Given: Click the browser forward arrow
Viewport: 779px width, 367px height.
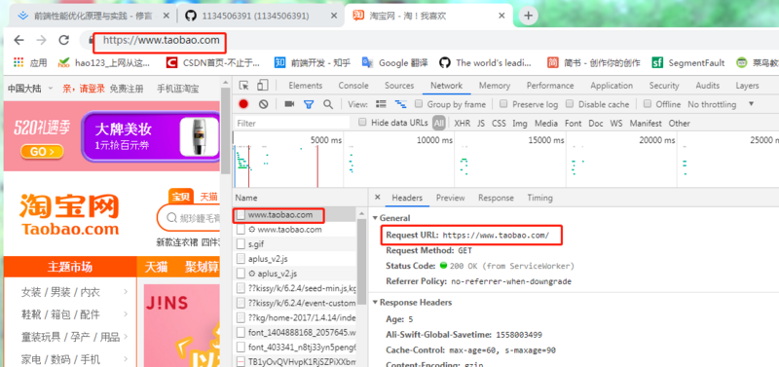Looking at the screenshot, I should click(41, 40).
